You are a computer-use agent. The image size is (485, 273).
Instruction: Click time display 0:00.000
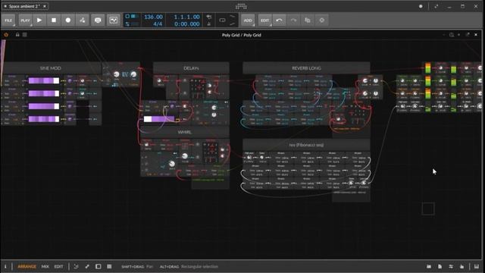tap(186, 24)
